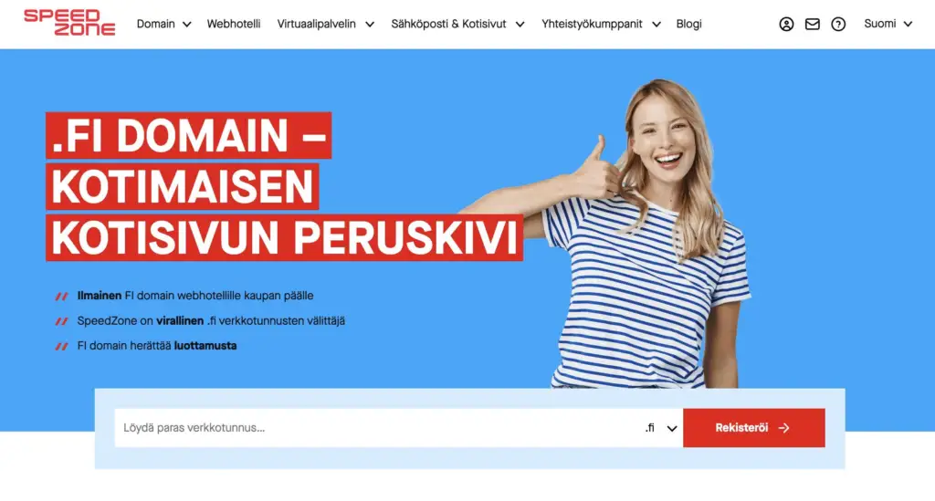Open the Blogi menu item

point(688,24)
